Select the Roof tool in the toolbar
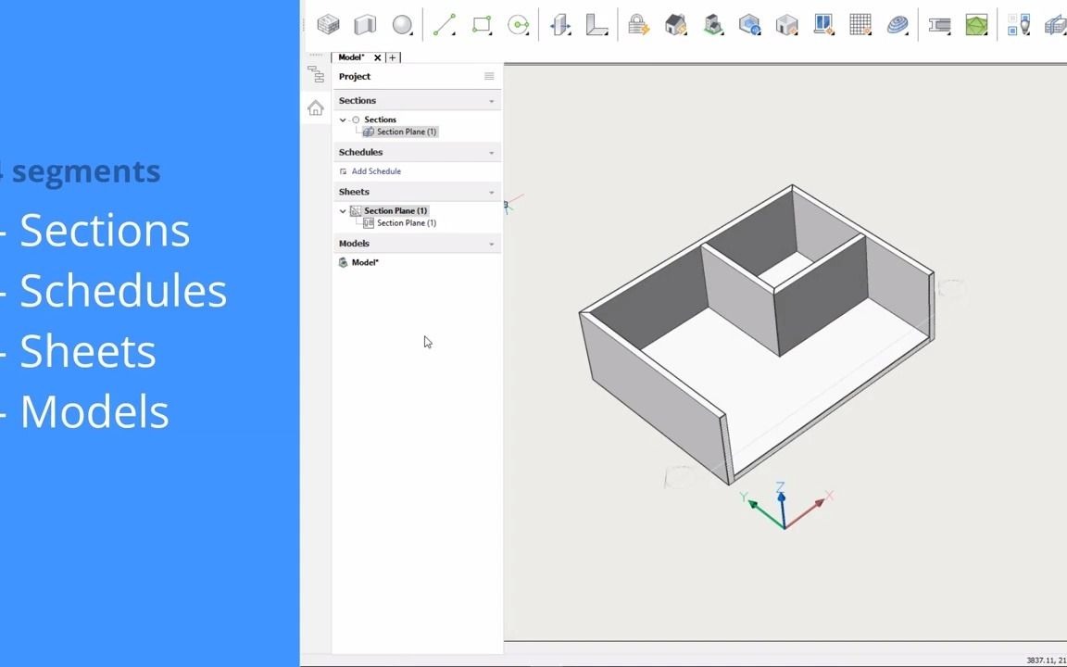This screenshot has height=667, width=1067. click(675, 25)
